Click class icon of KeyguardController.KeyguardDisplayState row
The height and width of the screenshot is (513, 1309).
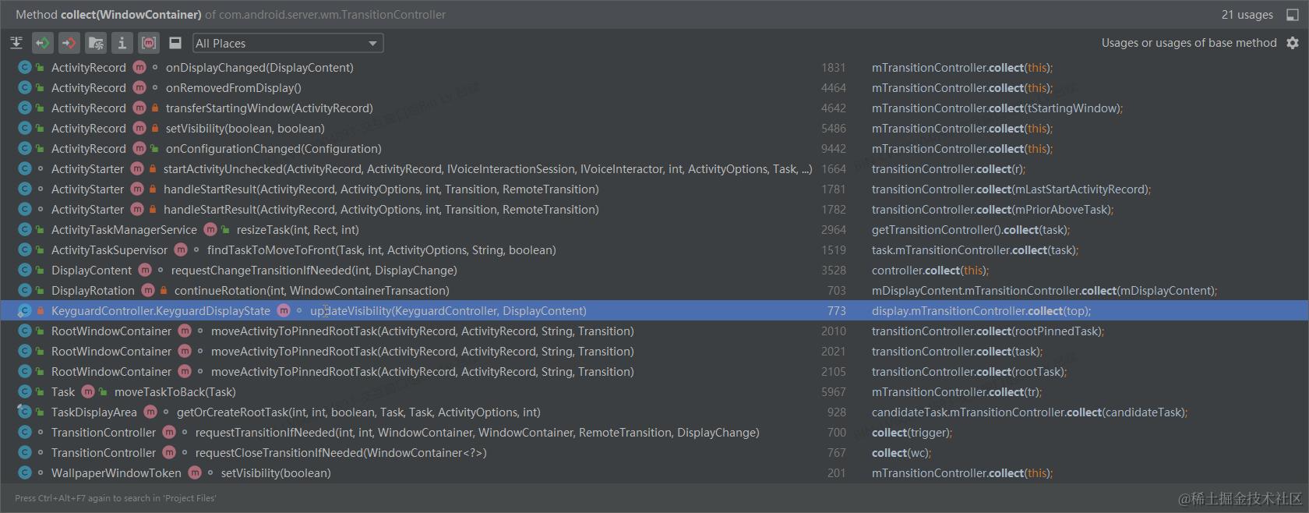24,310
